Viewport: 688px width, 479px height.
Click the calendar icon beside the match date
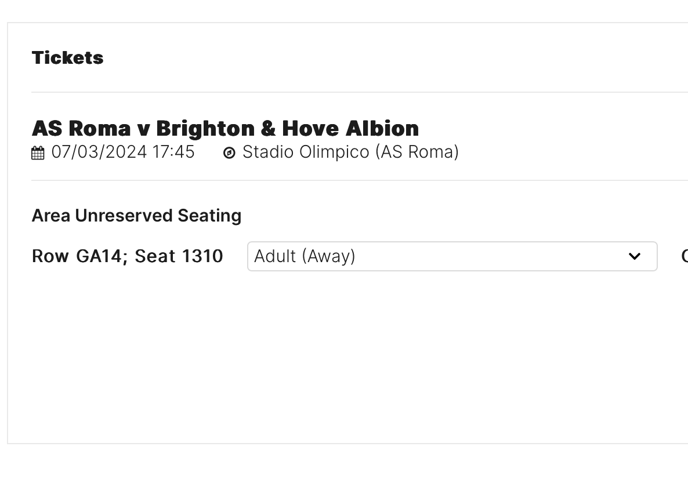click(38, 153)
